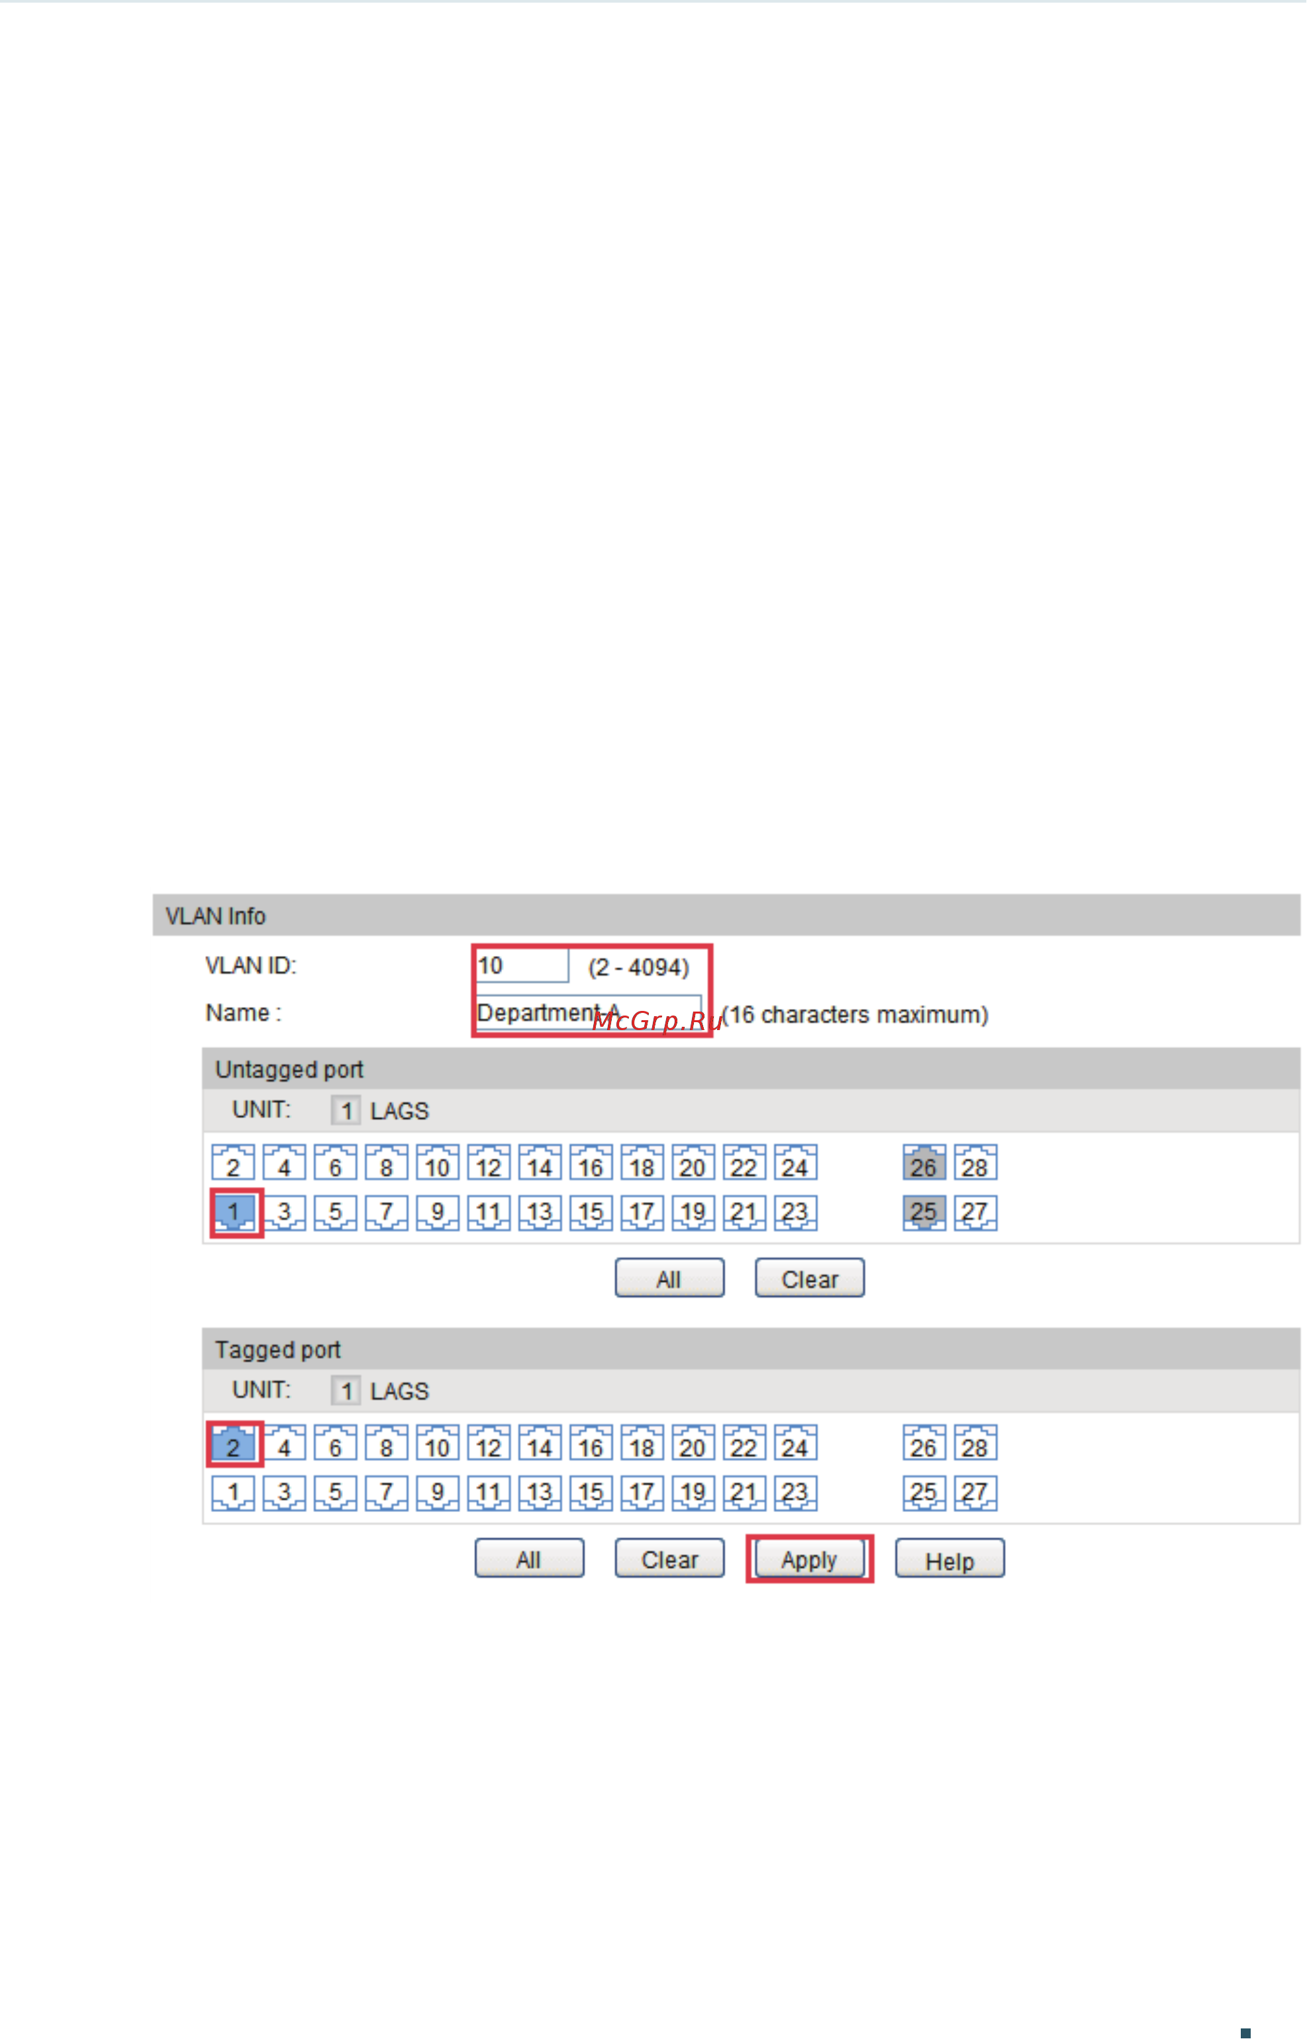
Task: Select untagged port 27
Action: 975,1213
